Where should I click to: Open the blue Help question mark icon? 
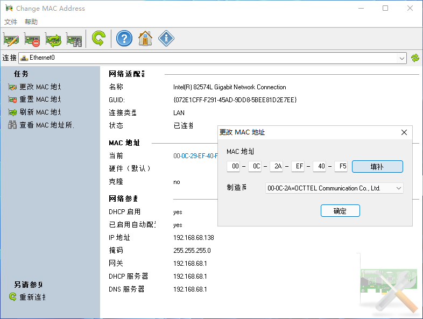click(x=124, y=39)
